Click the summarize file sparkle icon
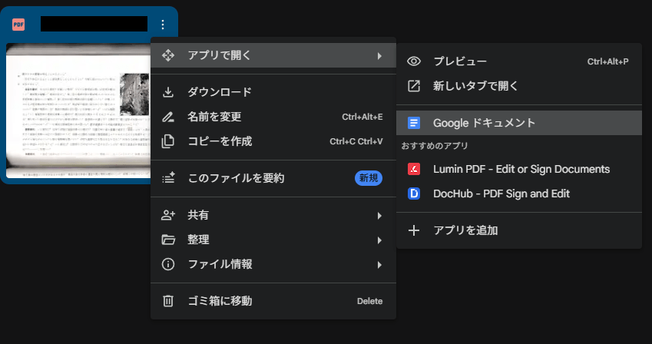652x344 pixels. pyautogui.click(x=168, y=178)
